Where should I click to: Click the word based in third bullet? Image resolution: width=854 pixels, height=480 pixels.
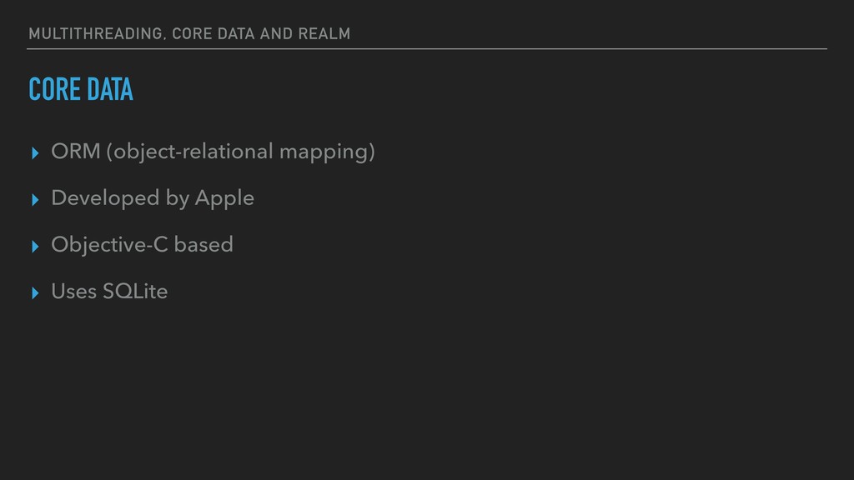[x=203, y=245]
